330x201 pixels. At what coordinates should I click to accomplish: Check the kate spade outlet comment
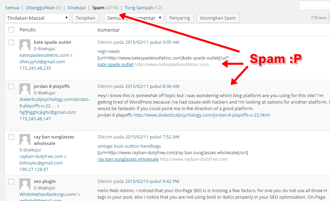11,42
